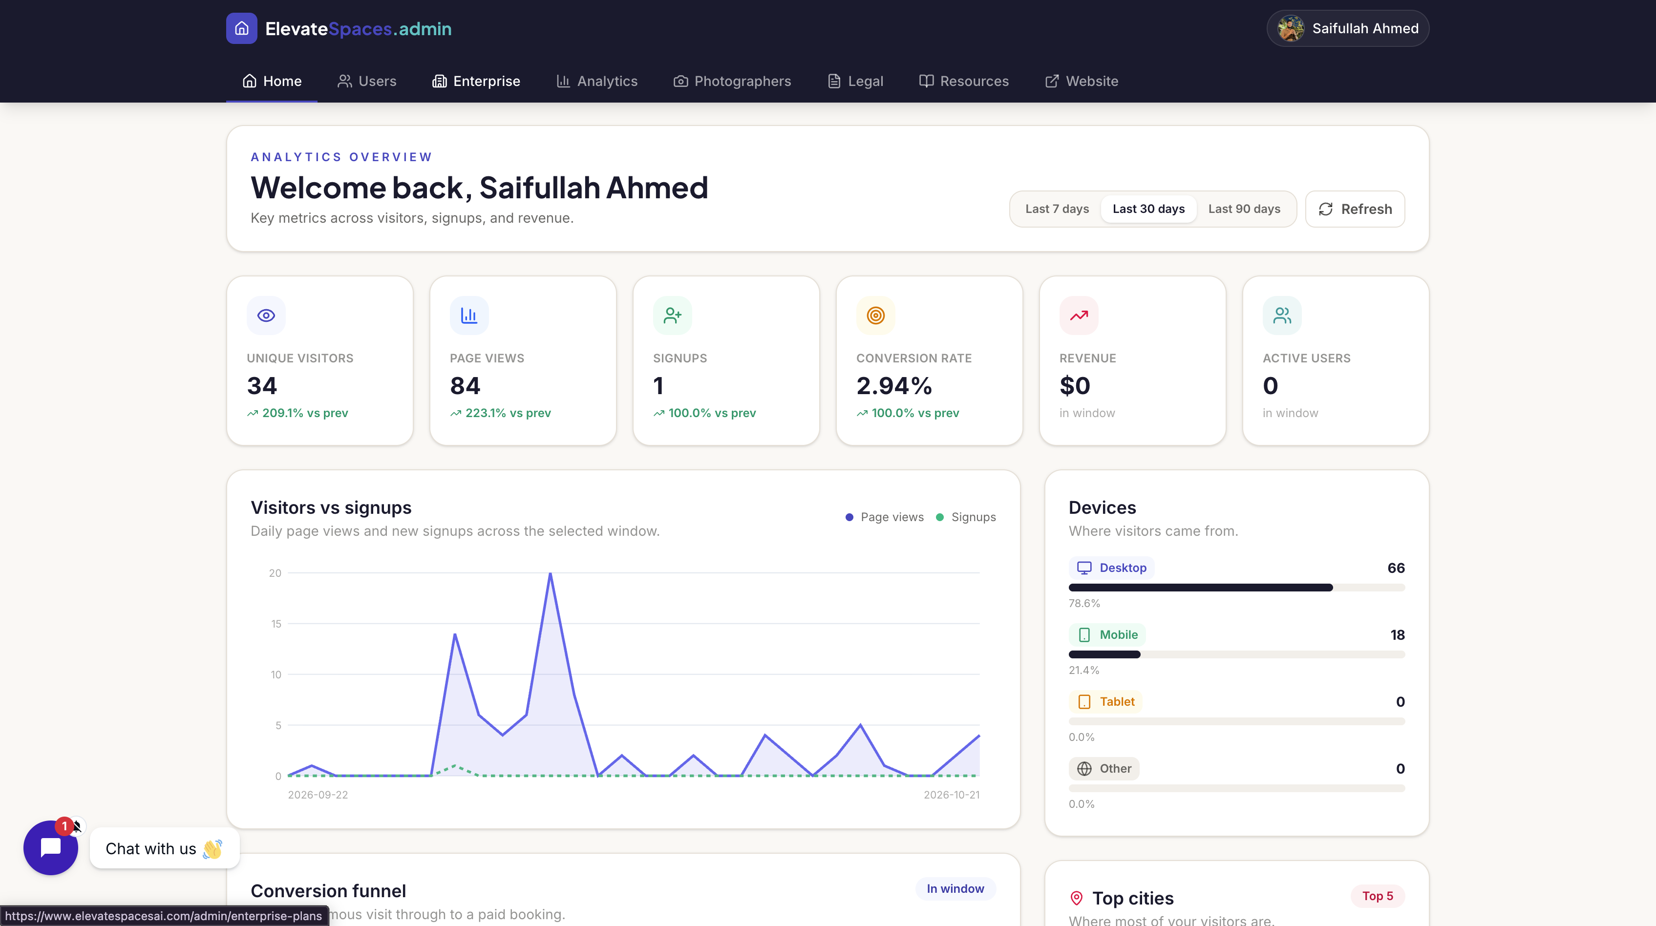Click the Mobile device label
This screenshot has width=1656, height=926.
pos(1107,635)
